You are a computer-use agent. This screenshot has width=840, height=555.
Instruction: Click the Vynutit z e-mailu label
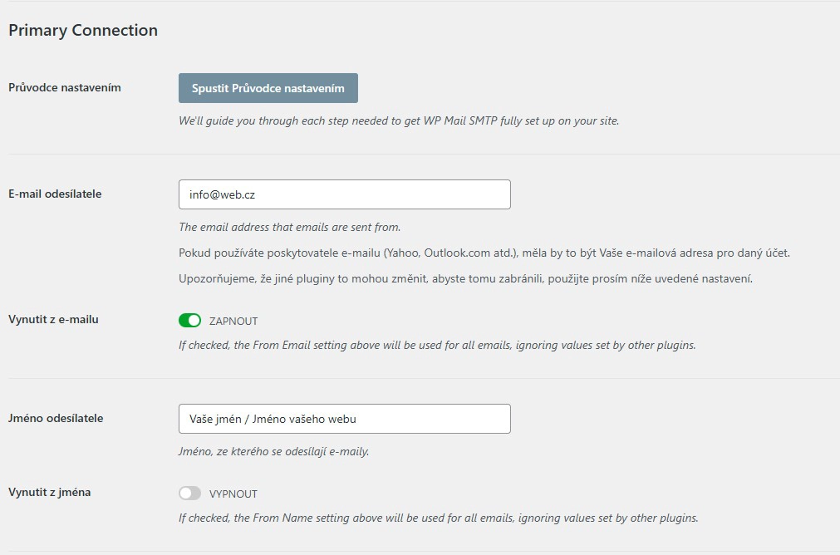click(x=52, y=319)
